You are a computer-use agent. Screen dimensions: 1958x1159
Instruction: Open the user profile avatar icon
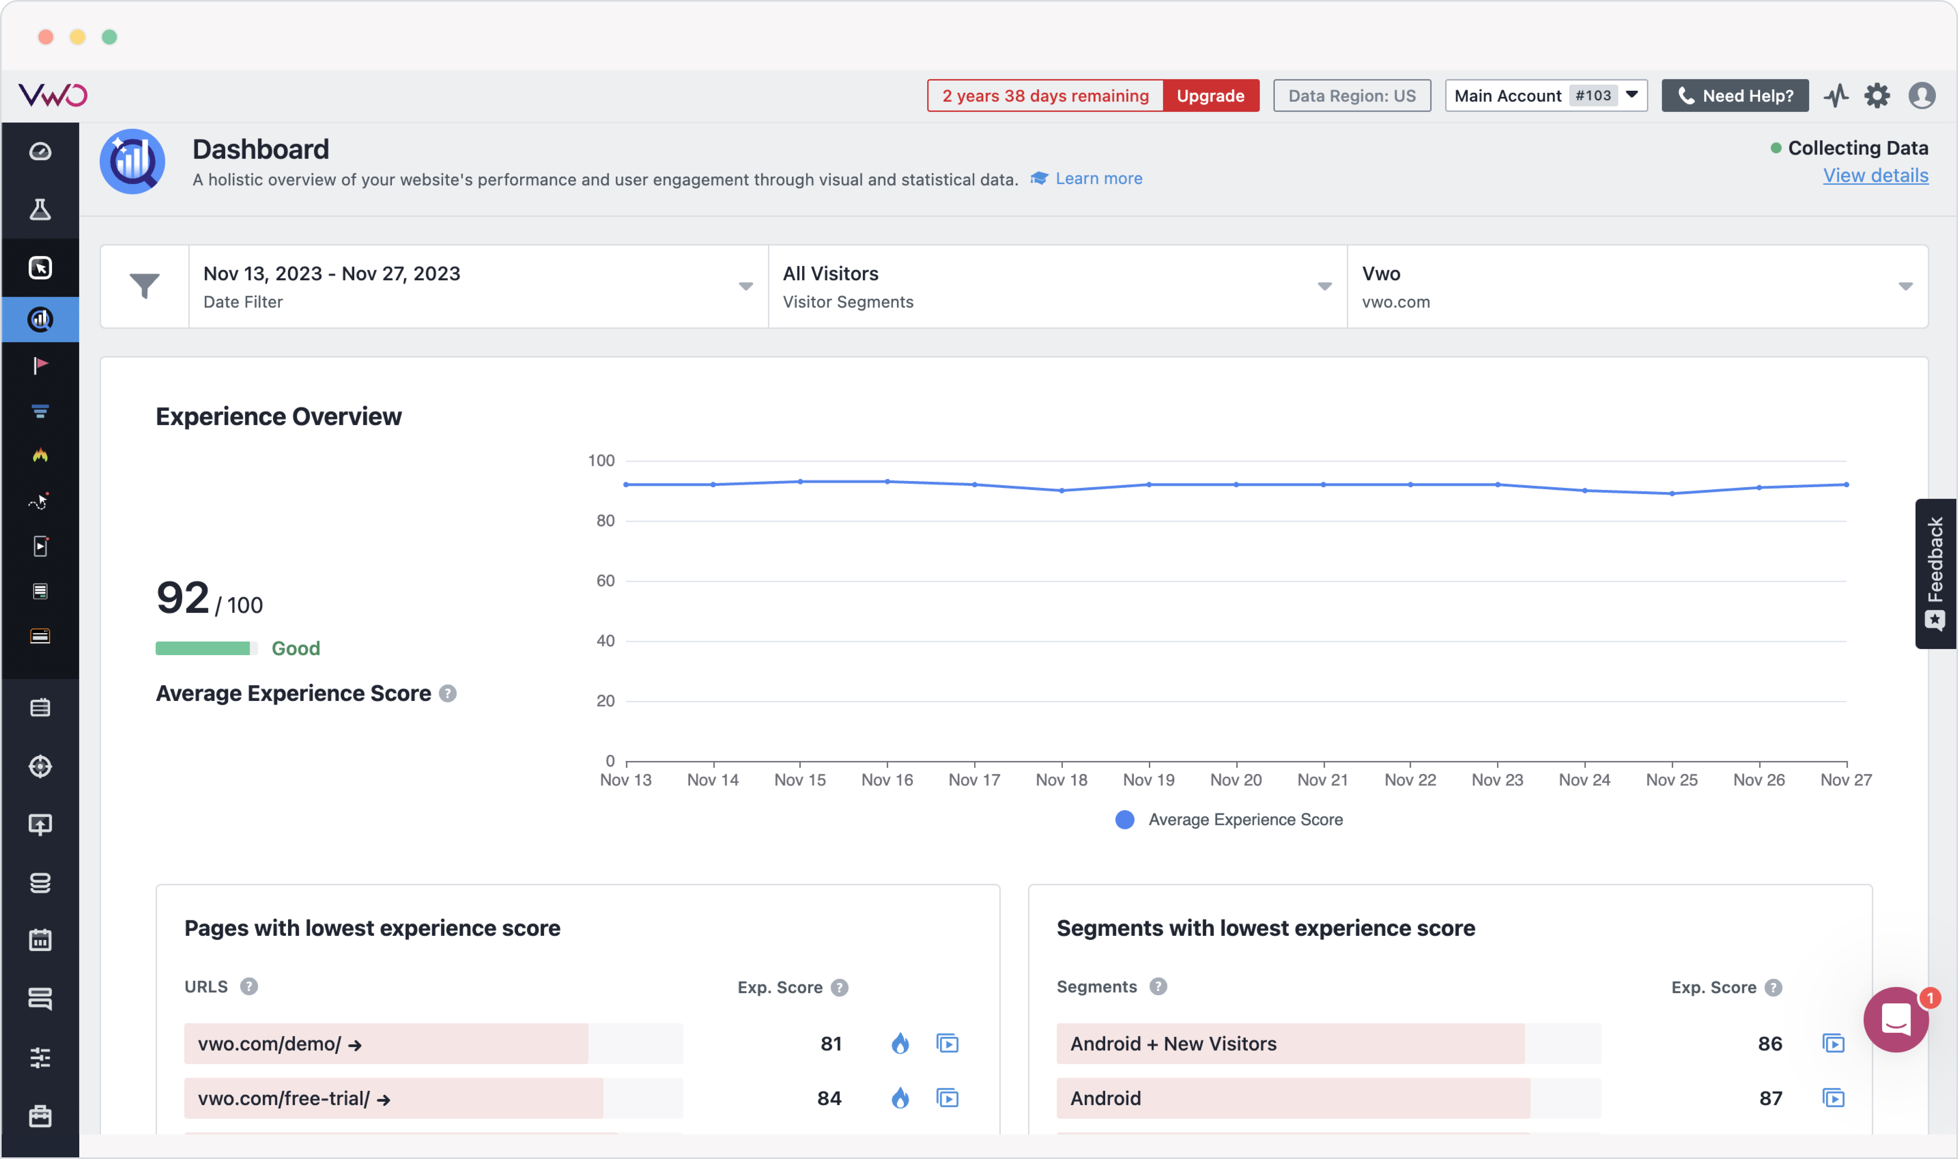tap(1923, 95)
